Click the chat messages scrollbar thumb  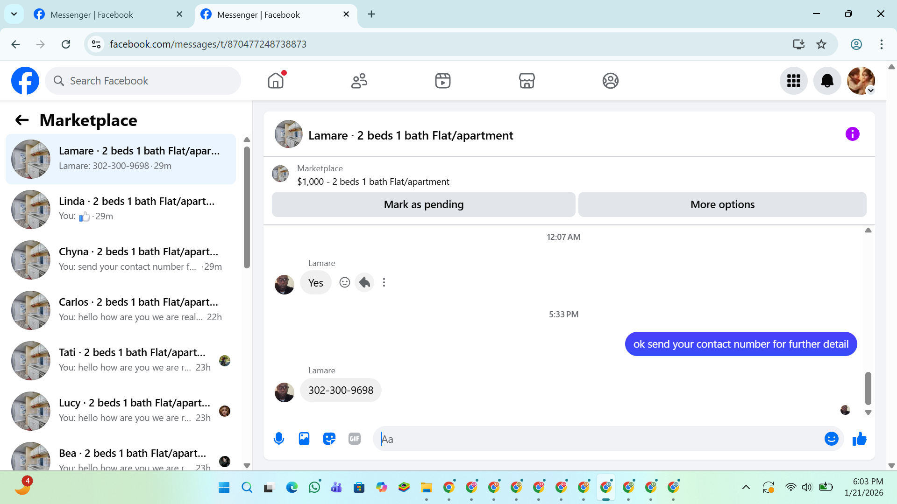click(x=868, y=387)
